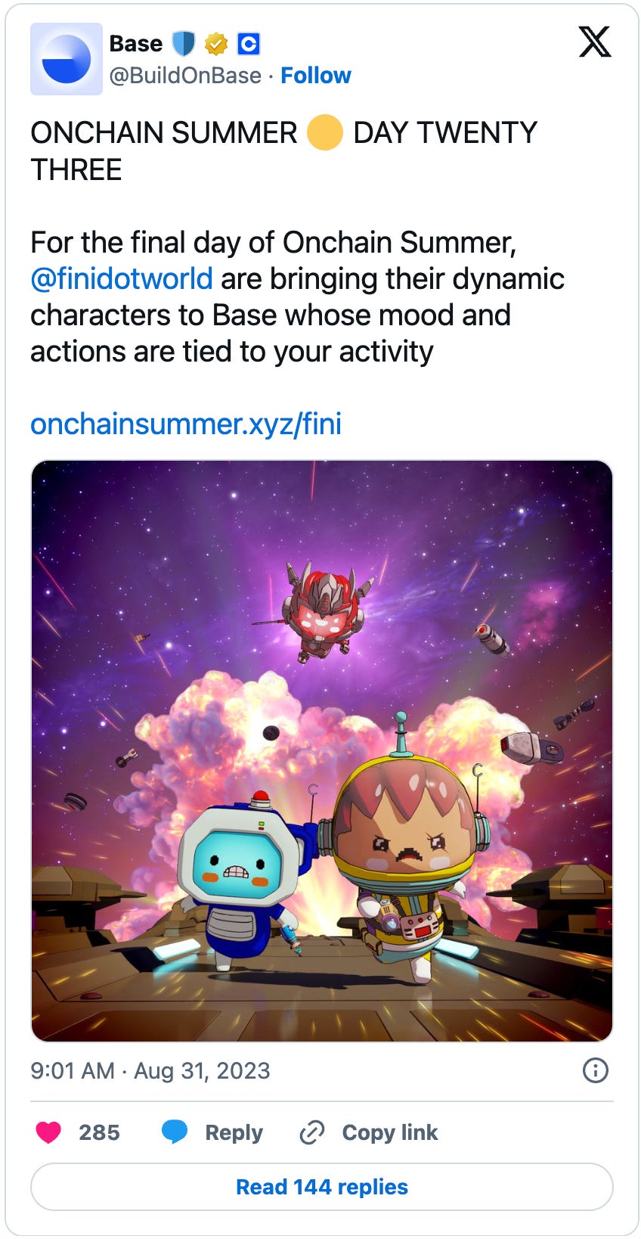Open the @finidotworld mention
Image resolution: width=641 pixels, height=1239 pixels.
[x=122, y=279]
